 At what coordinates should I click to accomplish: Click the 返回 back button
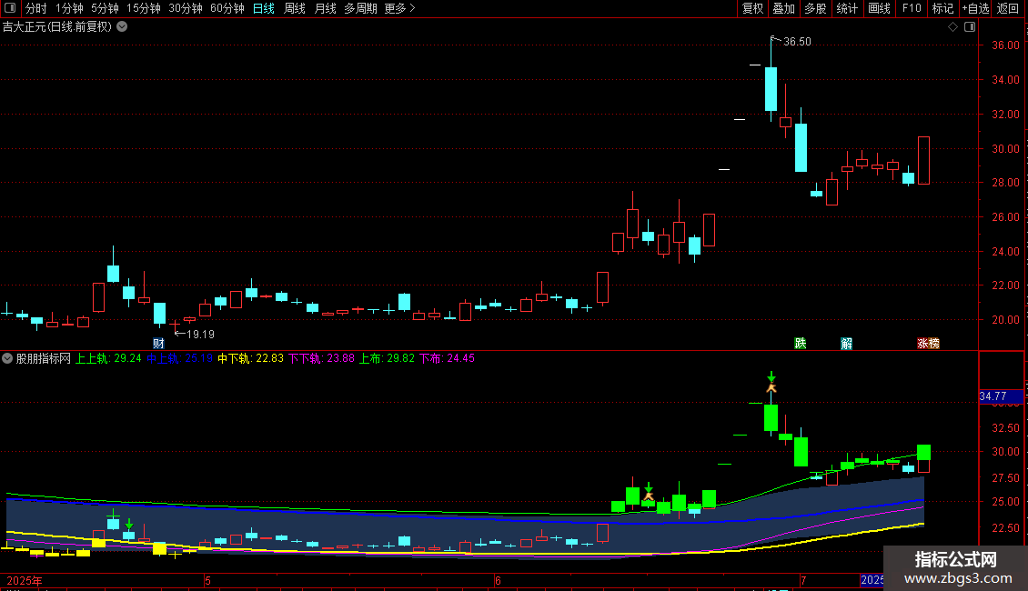point(1008,8)
